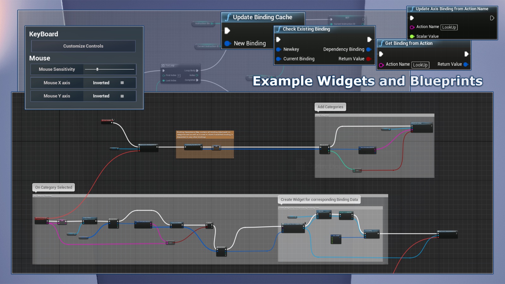Open the Action Name LookUp field on Update Axis Binding
Viewport: 505px width, 284px height.
pyautogui.click(x=449, y=27)
